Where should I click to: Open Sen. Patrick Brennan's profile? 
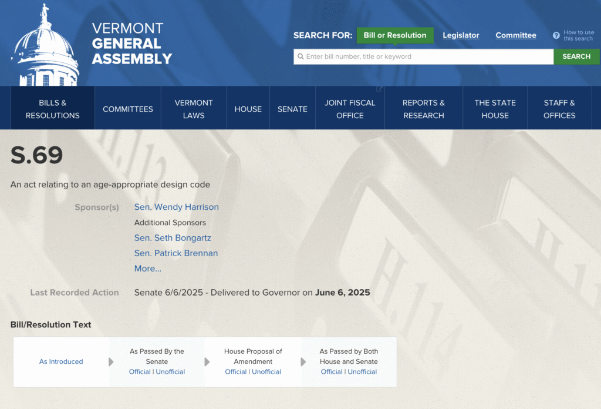176,253
